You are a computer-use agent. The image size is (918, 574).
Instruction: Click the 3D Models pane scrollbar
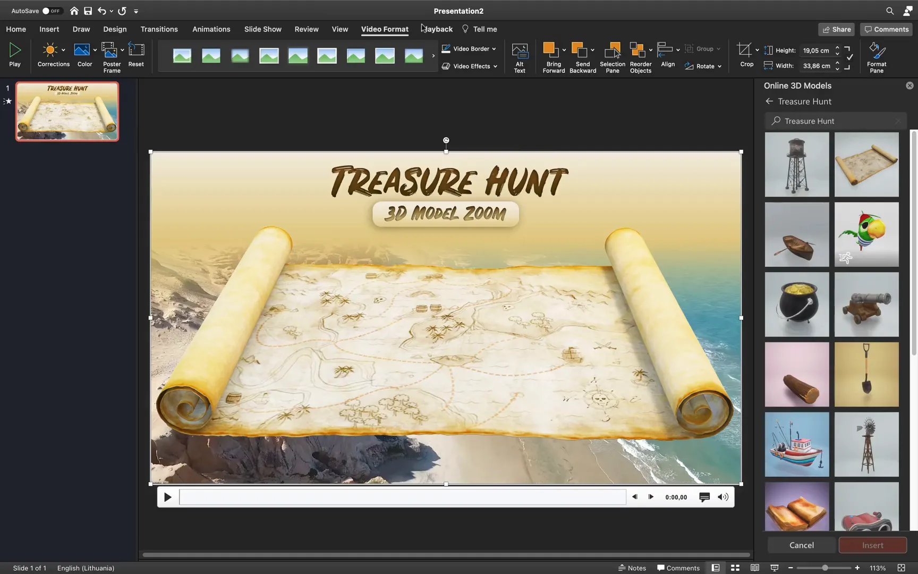click(914, 243)
